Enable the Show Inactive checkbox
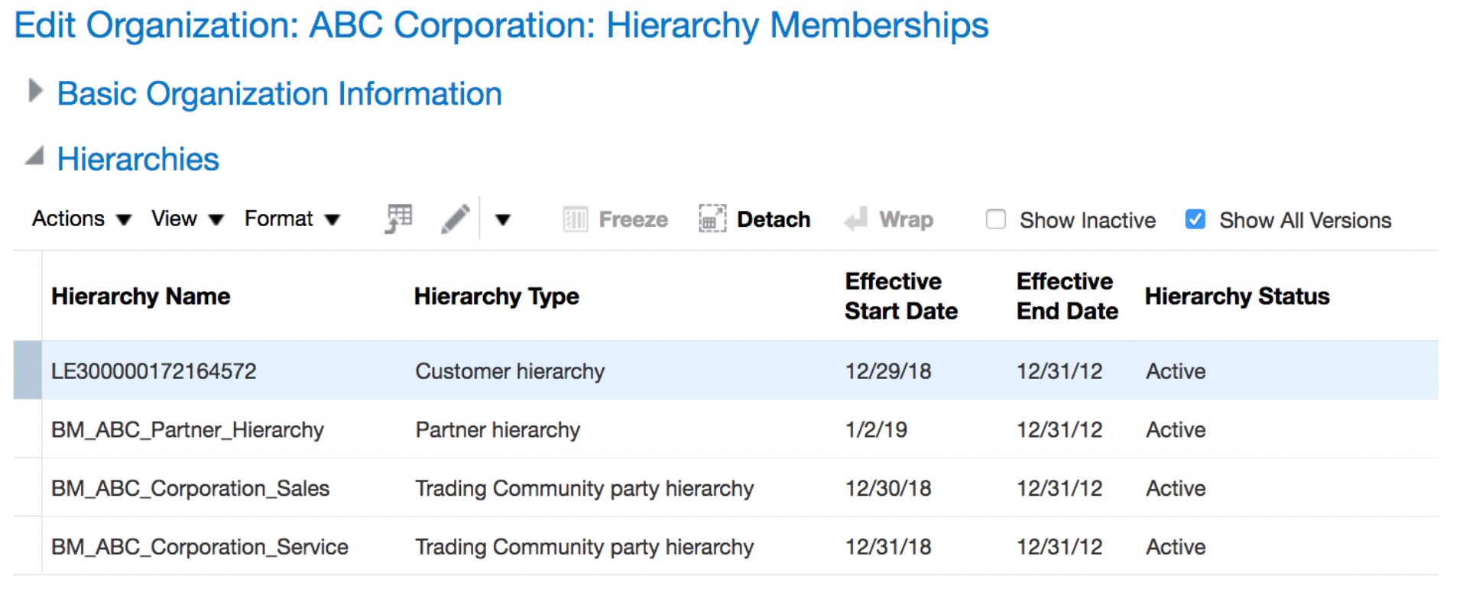 tap(996, 220)
